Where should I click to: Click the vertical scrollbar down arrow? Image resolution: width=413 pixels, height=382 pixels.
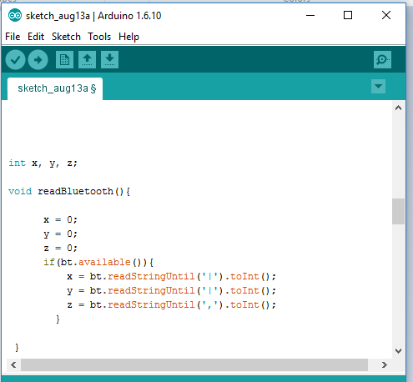click(x=398, y=351)
